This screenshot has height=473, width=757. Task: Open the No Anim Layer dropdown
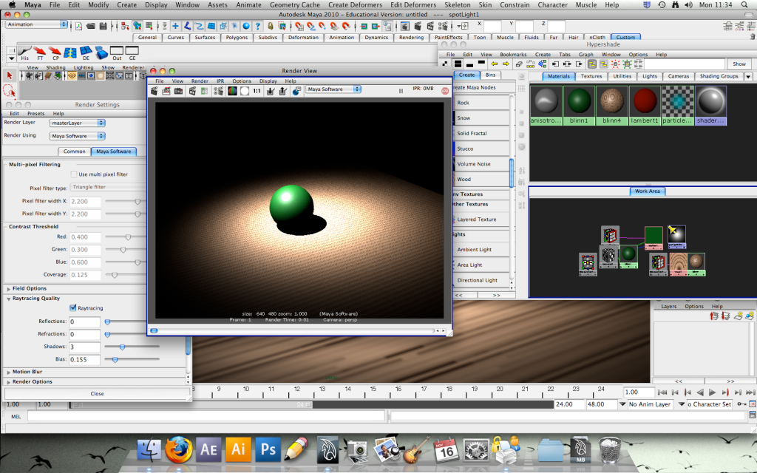[622, 404]
